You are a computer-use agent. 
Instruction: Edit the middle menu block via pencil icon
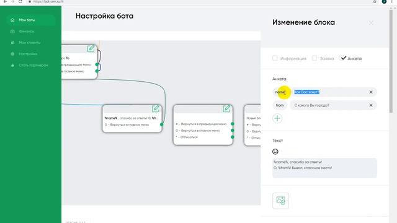click(226, 108)
